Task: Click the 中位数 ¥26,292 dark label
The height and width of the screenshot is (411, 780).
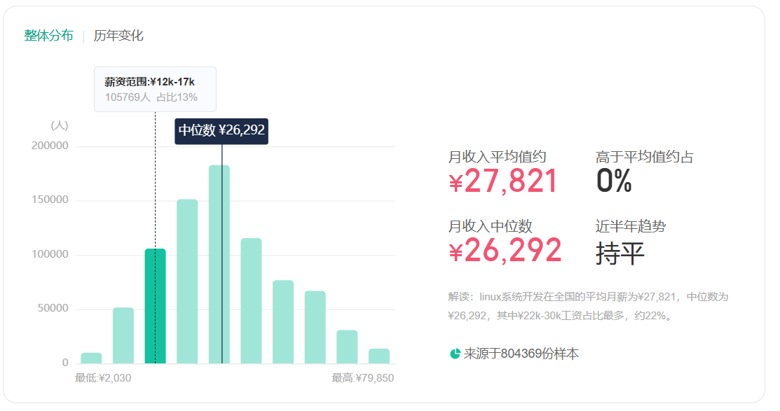Action: pyautogui.click(x=221, y=131)
